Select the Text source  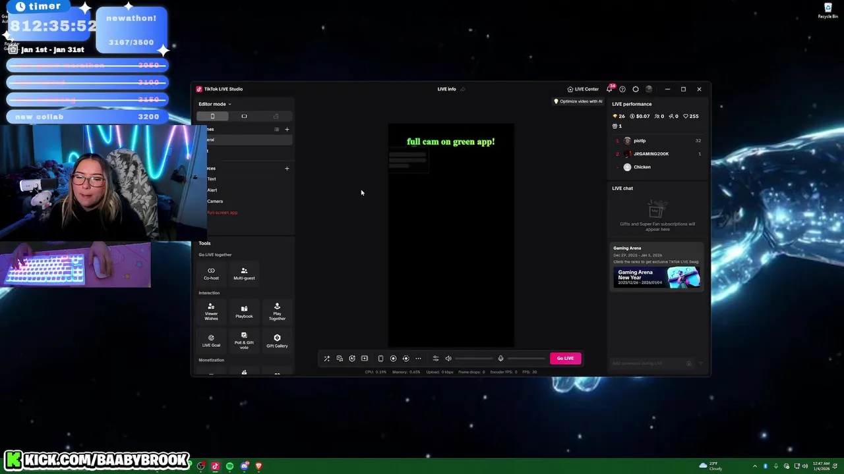click(x=212, y=179)
